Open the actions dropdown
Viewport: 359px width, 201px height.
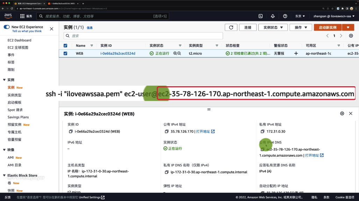tap(301, 28)
